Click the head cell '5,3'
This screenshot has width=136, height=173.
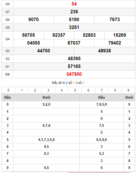point(102,154)
